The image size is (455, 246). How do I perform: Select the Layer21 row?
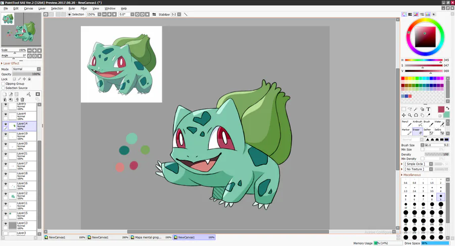19,156
